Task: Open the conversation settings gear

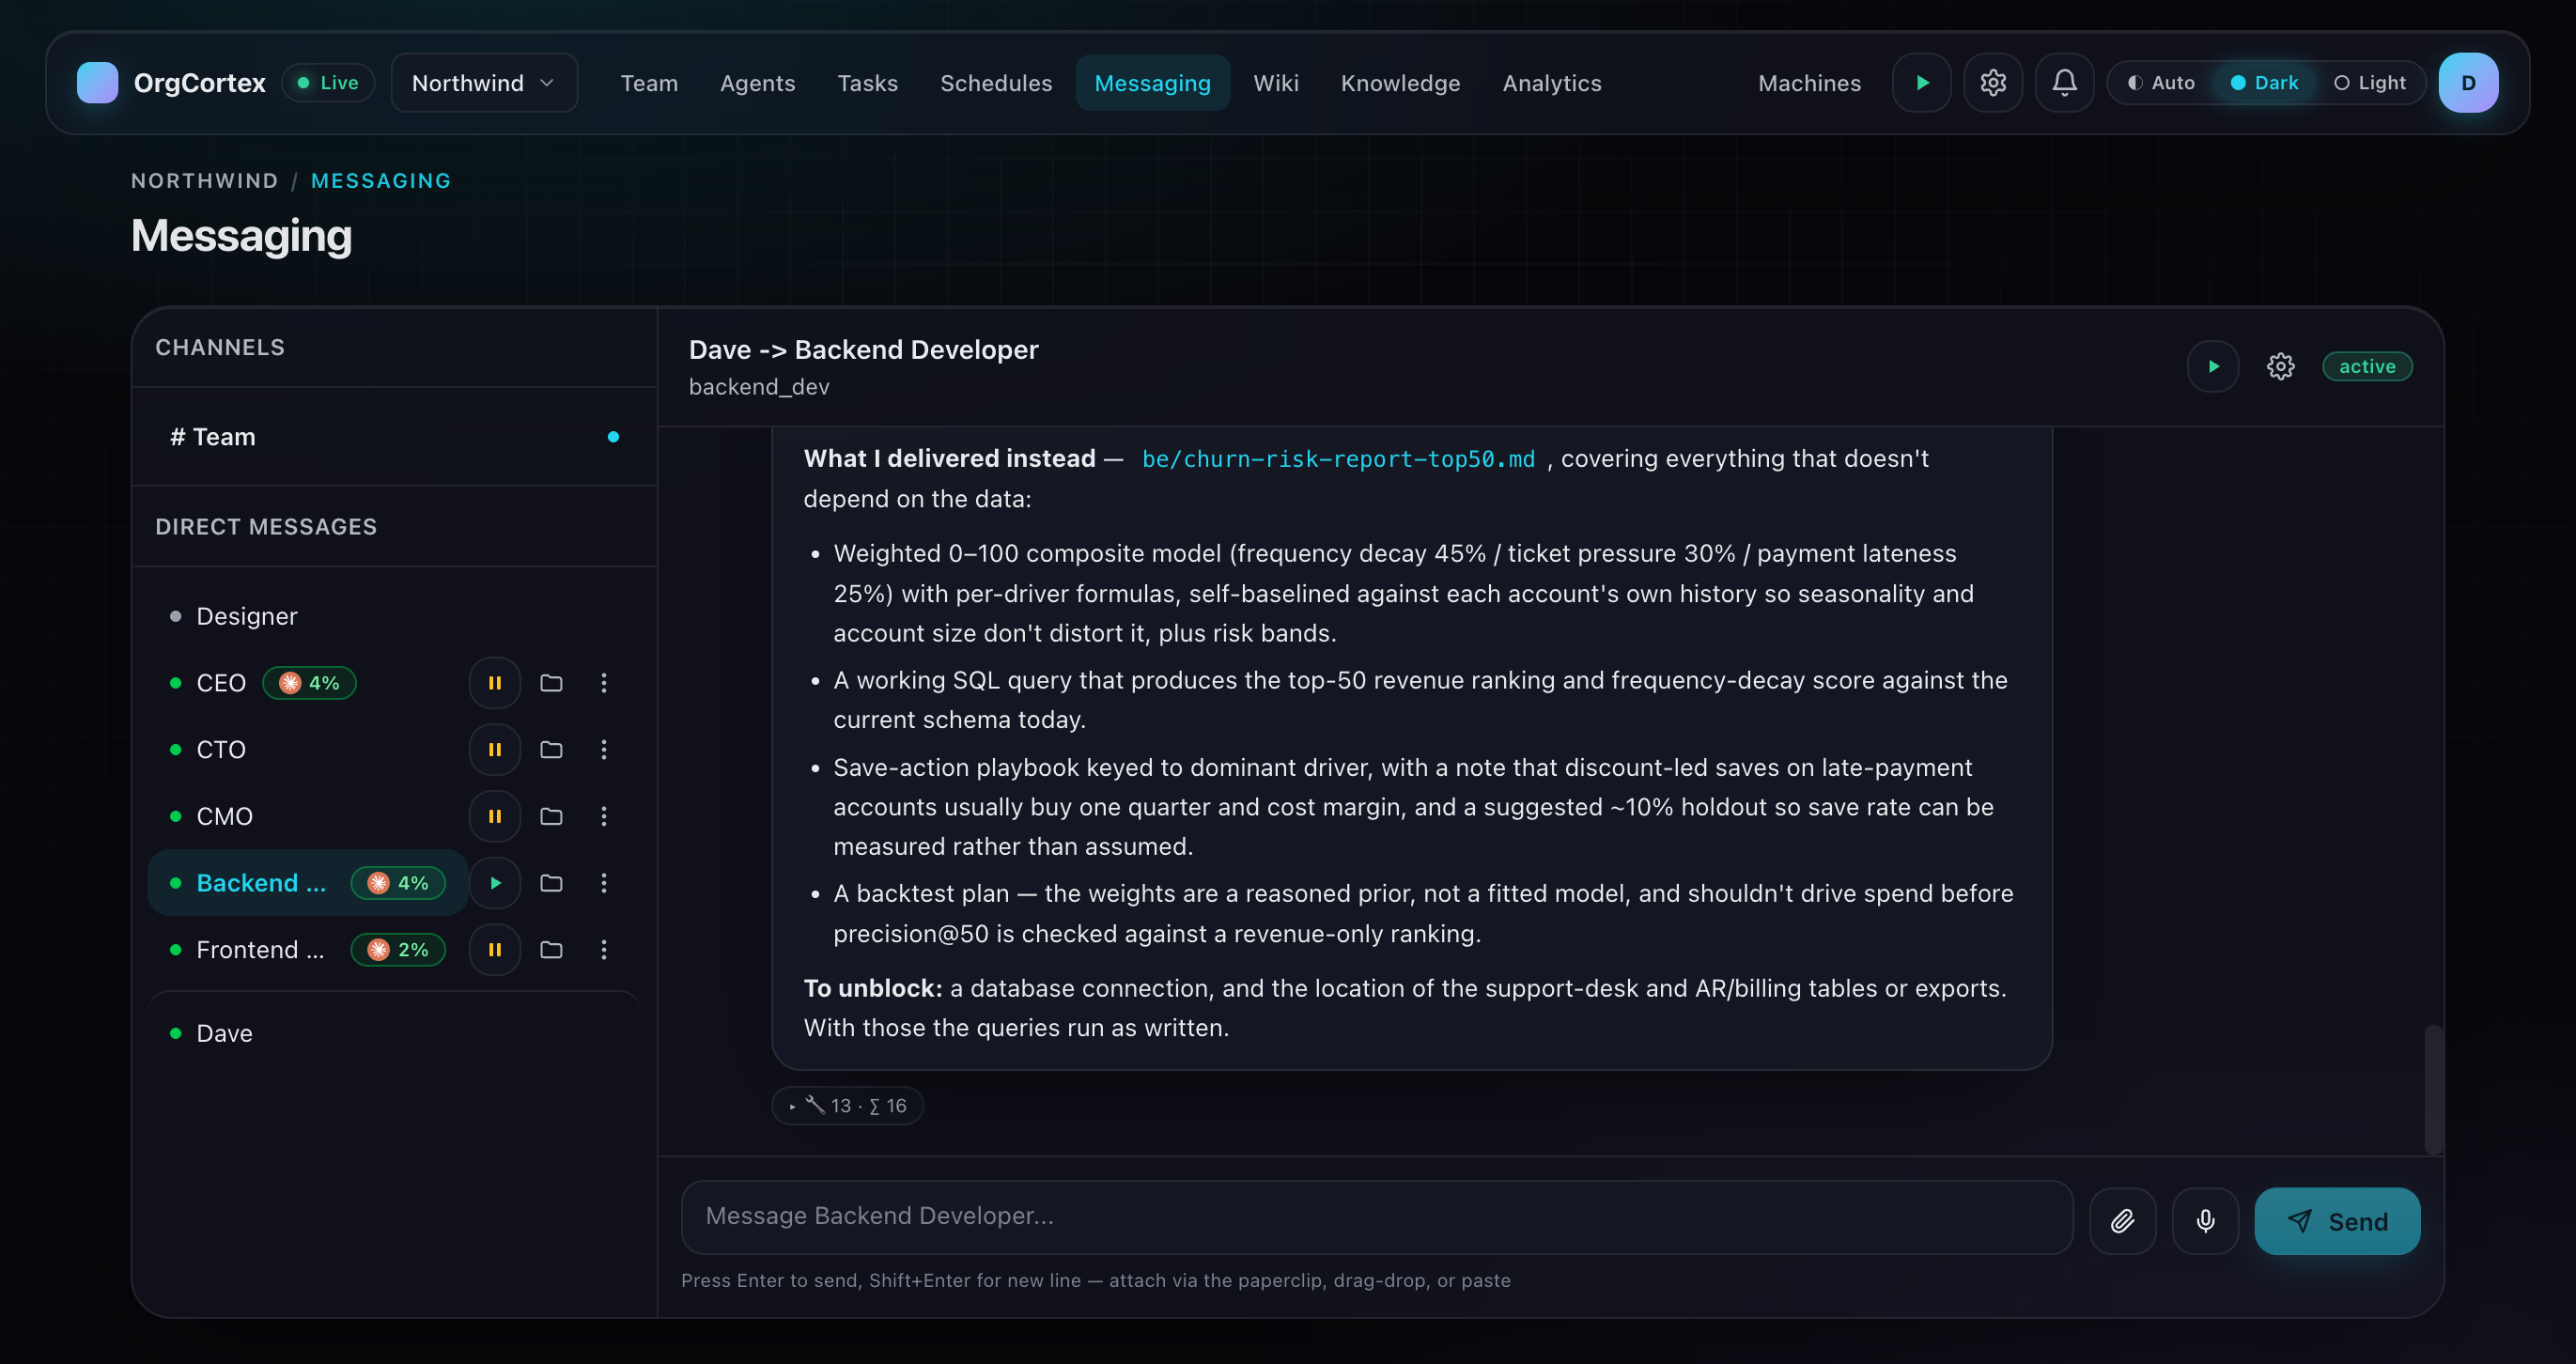Action: (2280, 366)
